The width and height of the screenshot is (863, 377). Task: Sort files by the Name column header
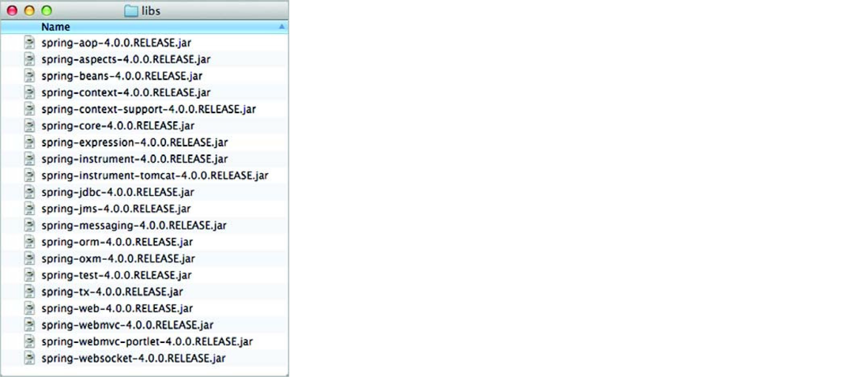(56, 27)
